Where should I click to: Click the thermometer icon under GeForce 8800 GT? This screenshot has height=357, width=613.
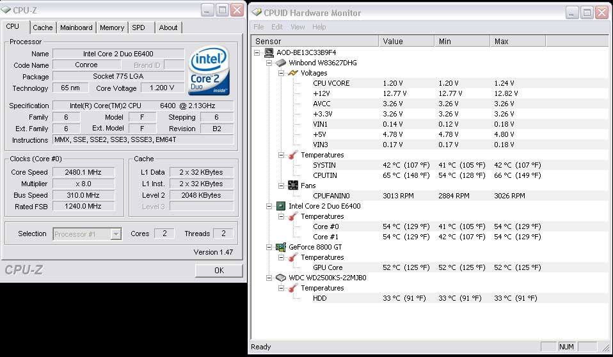point(293,257)
